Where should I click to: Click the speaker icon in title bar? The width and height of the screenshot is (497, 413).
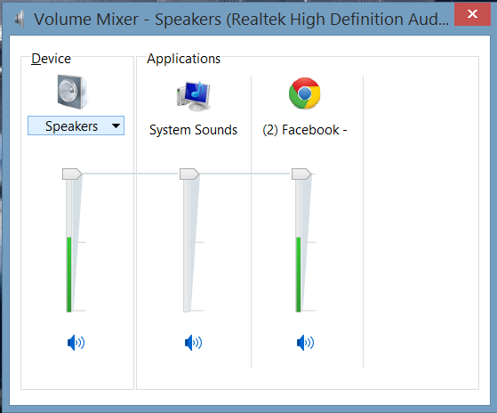pos(20,19)
